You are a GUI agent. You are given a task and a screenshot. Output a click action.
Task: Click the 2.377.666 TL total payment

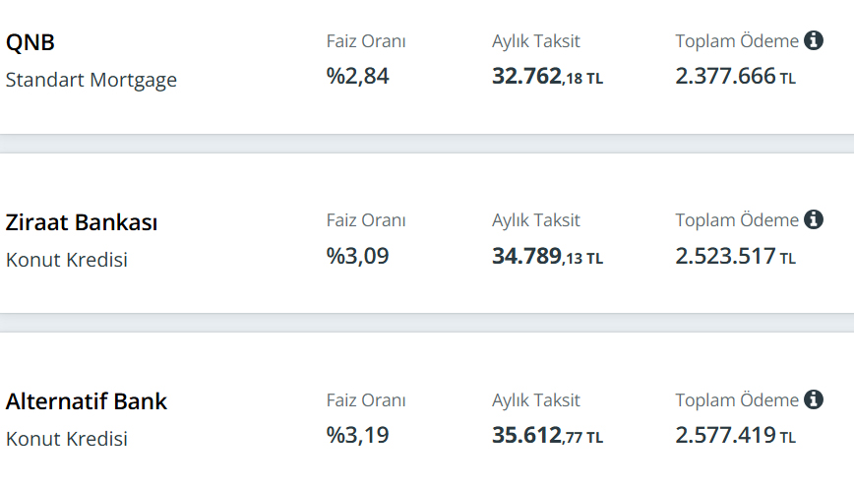tap(735, 77)
